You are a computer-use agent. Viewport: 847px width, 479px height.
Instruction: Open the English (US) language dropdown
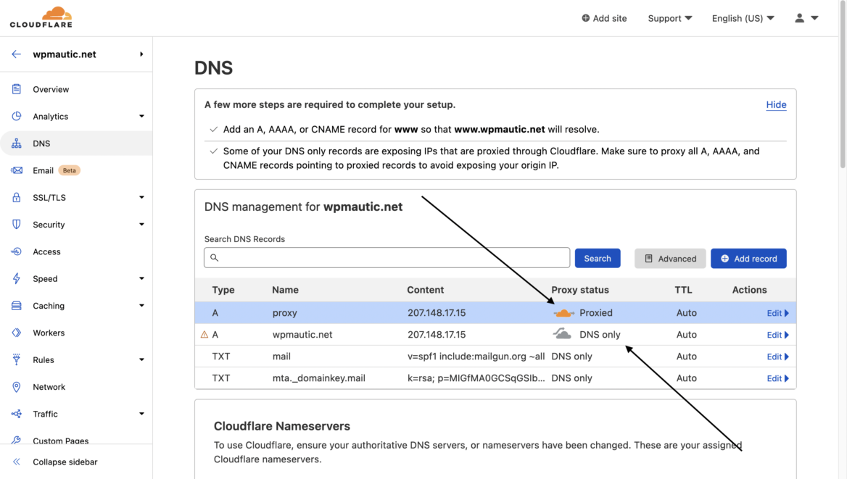pyautogui.click(x=743, y=18)
